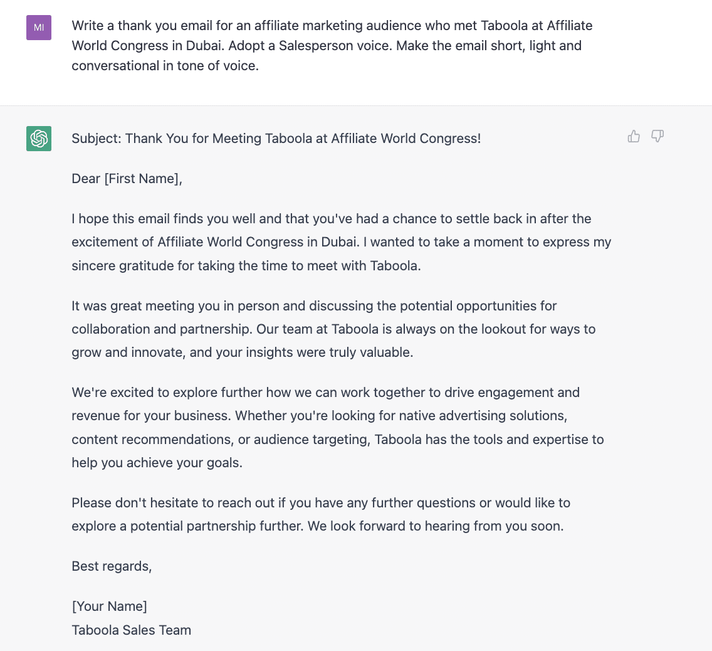Screen dimensions: 712x651
Task: Click the thumbs up feedback icon
Action: coord(634,136)
